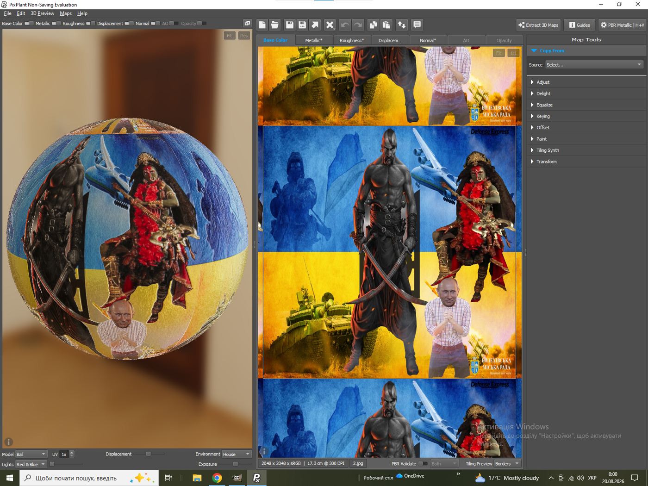The width and height of the screenshot is (648, 486).
Task: Toggle the PBR Validate switch
Action: (x=423, y=463)
